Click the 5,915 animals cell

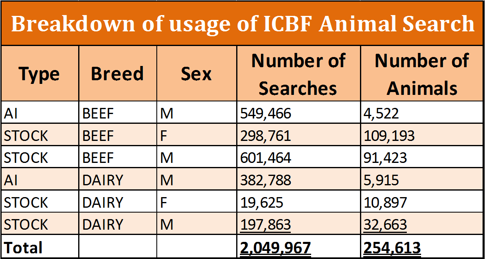tap(422, 180)
